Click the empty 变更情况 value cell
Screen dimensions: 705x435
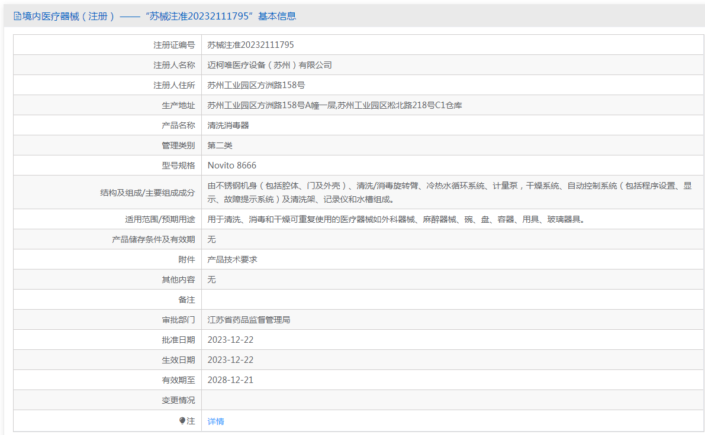452,400
